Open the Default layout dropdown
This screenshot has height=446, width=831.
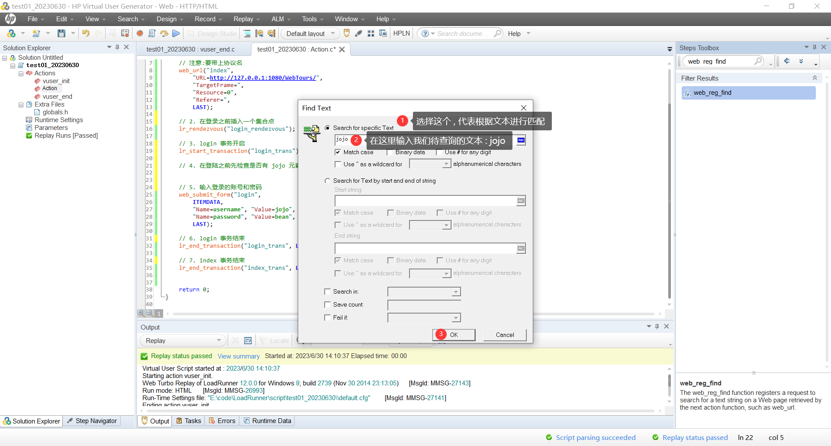(310, 33)
